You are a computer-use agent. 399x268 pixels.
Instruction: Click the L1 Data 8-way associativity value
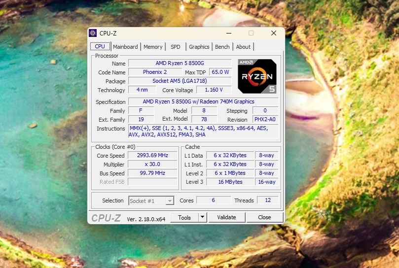tap(267, 155)
